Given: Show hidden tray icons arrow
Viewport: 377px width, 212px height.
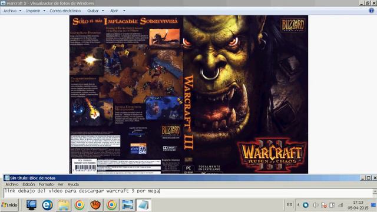Looking at the screenshot, I should tap(299, 205).
